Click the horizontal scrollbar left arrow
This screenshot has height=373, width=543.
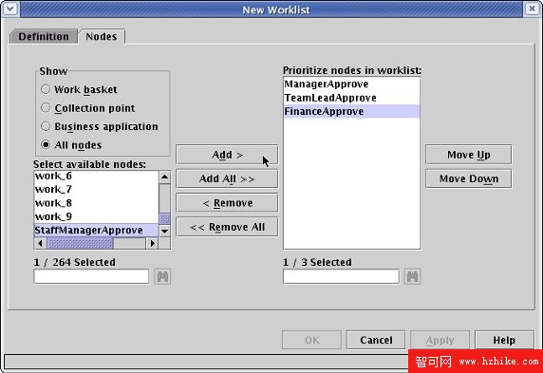click(41, 244)
